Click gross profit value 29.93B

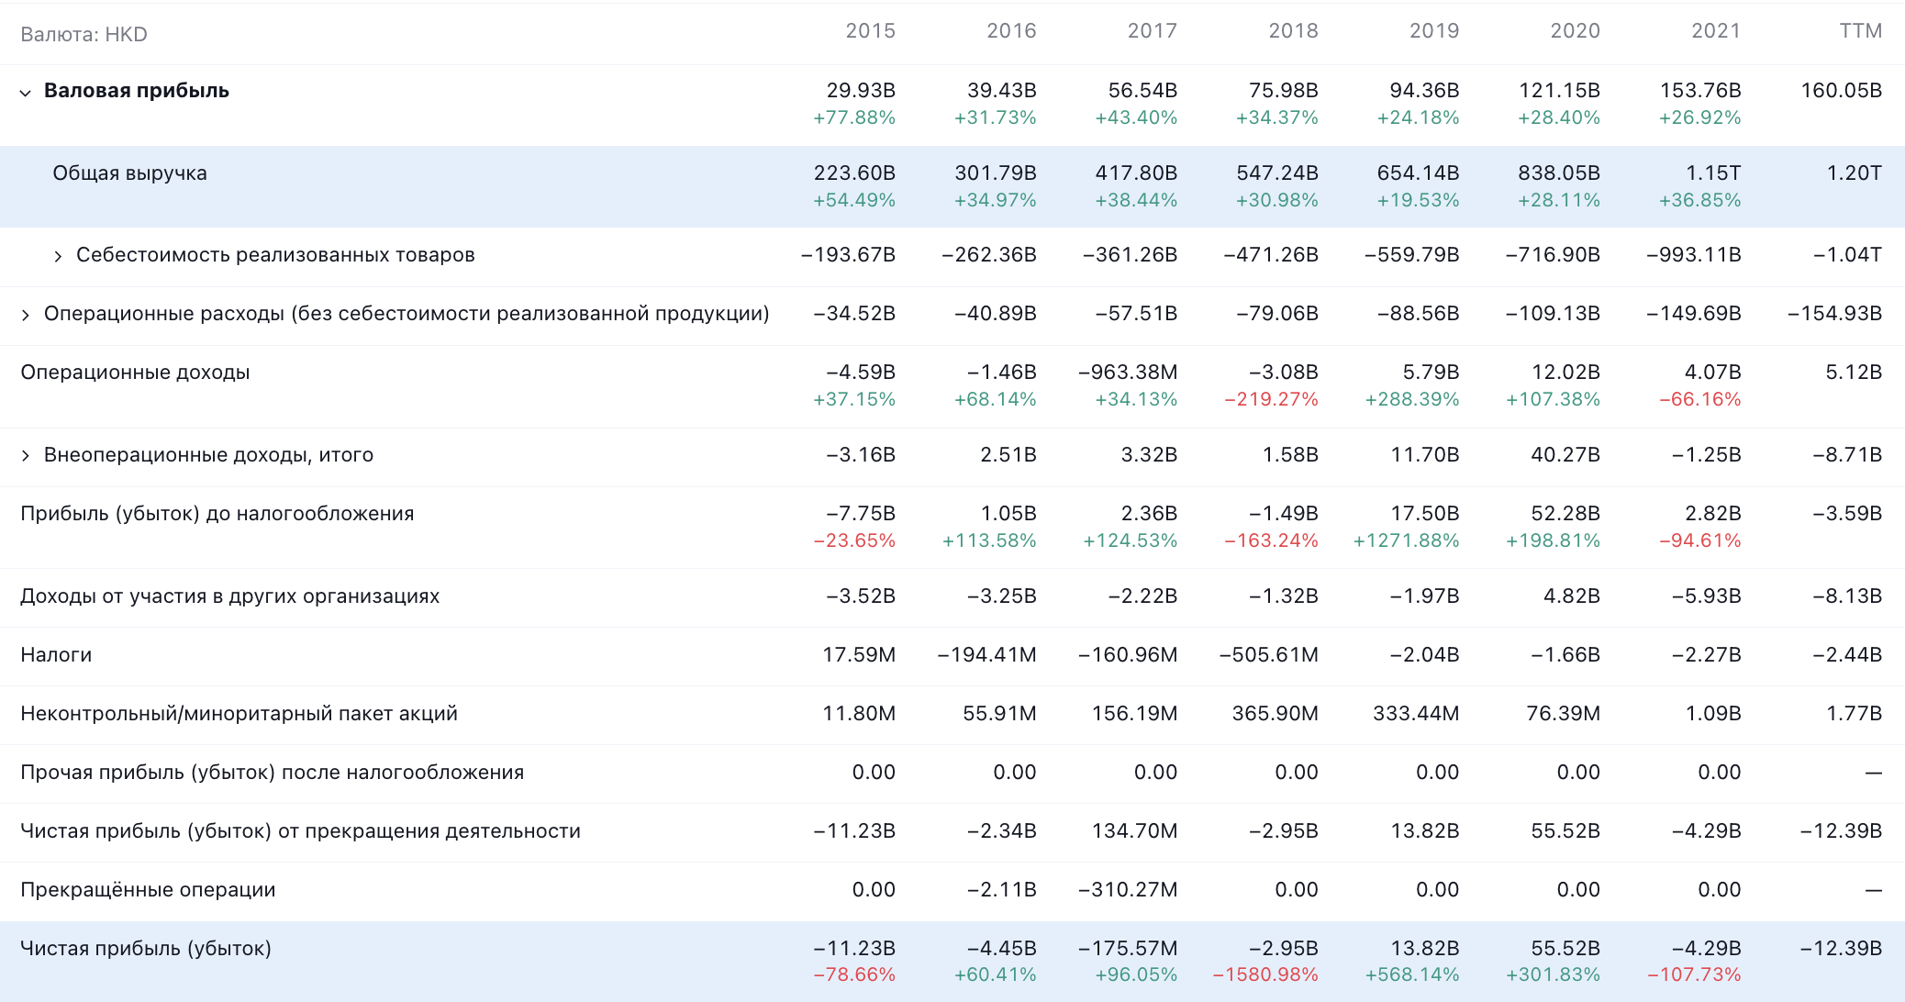(861, 91)
